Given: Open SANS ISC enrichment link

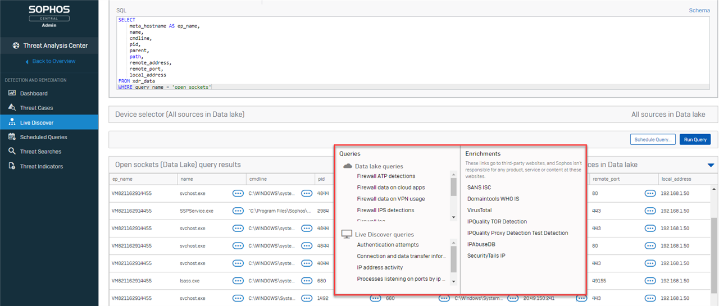Looking at the screenshot, I should 479,188.
